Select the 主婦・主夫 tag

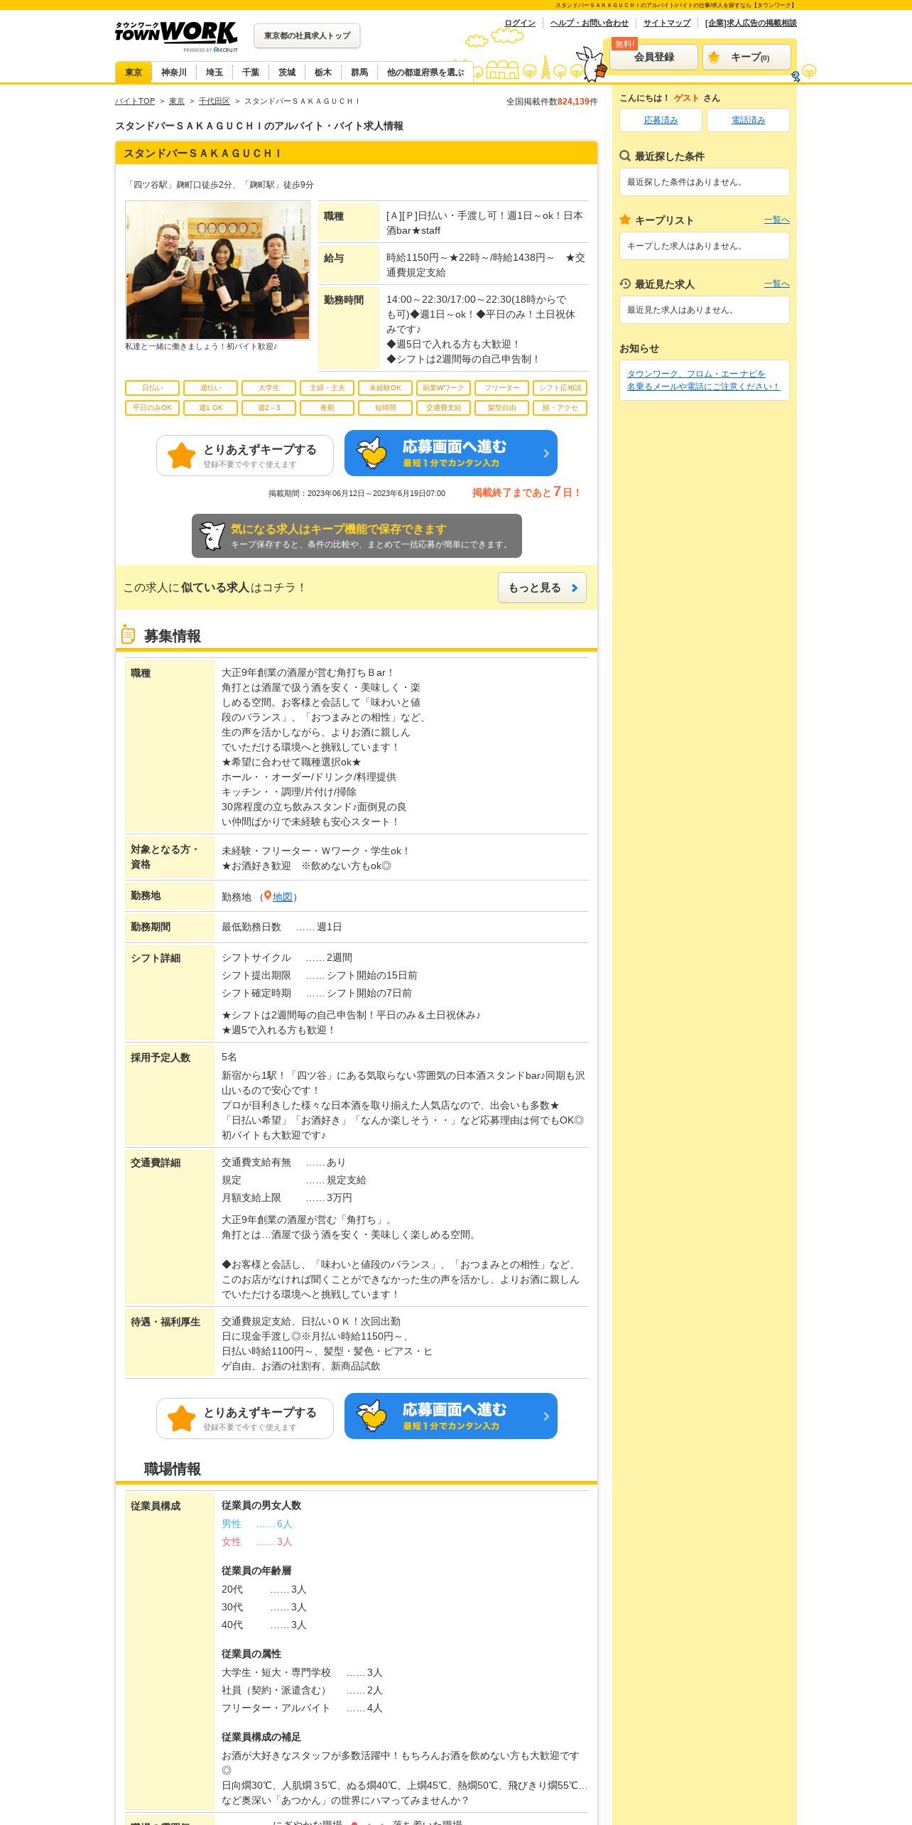click(x=327, y=388)
